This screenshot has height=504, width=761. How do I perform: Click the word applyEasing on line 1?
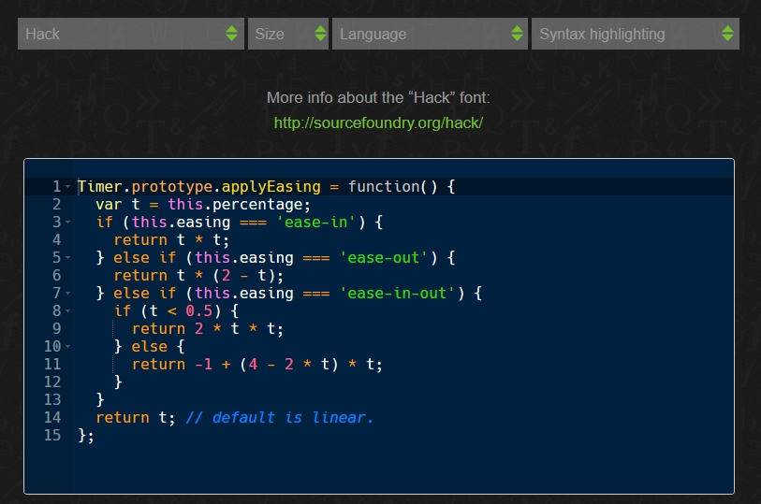click(x=271, y=187)
